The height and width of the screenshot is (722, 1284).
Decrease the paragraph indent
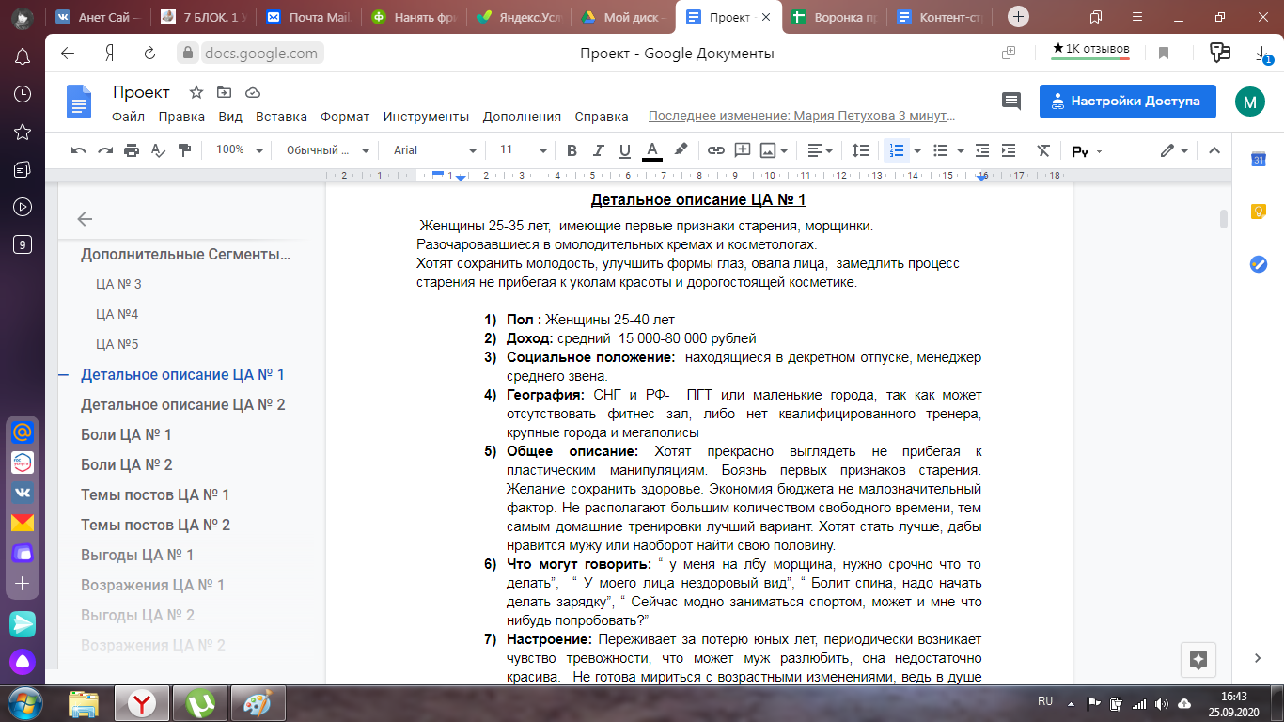click(982, 150)
